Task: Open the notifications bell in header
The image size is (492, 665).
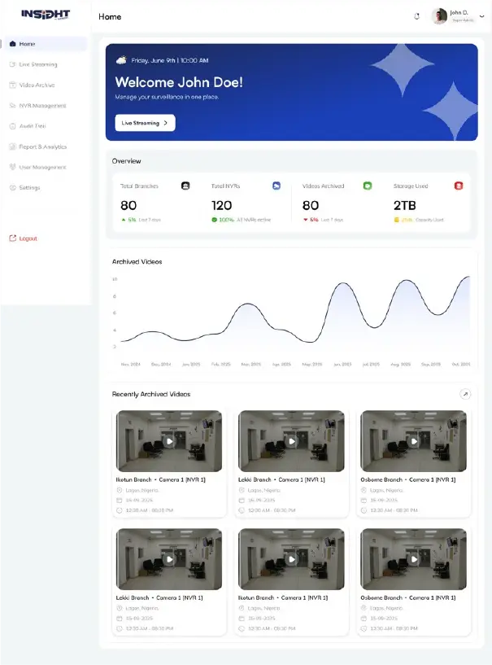Action: click(416, 16)
